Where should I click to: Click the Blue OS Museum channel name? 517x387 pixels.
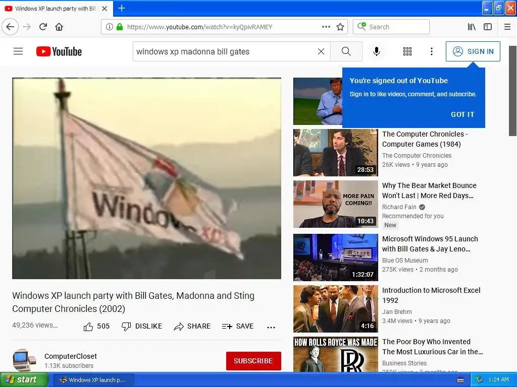[x=405, y=261]
